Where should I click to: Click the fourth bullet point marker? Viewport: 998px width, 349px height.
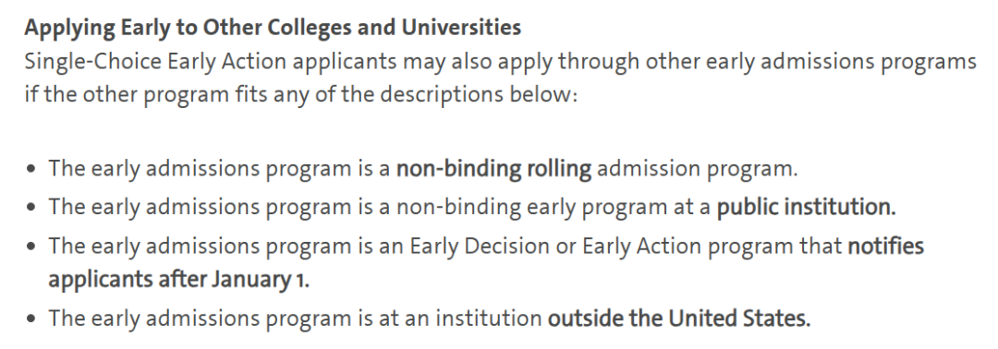(31, 319)
